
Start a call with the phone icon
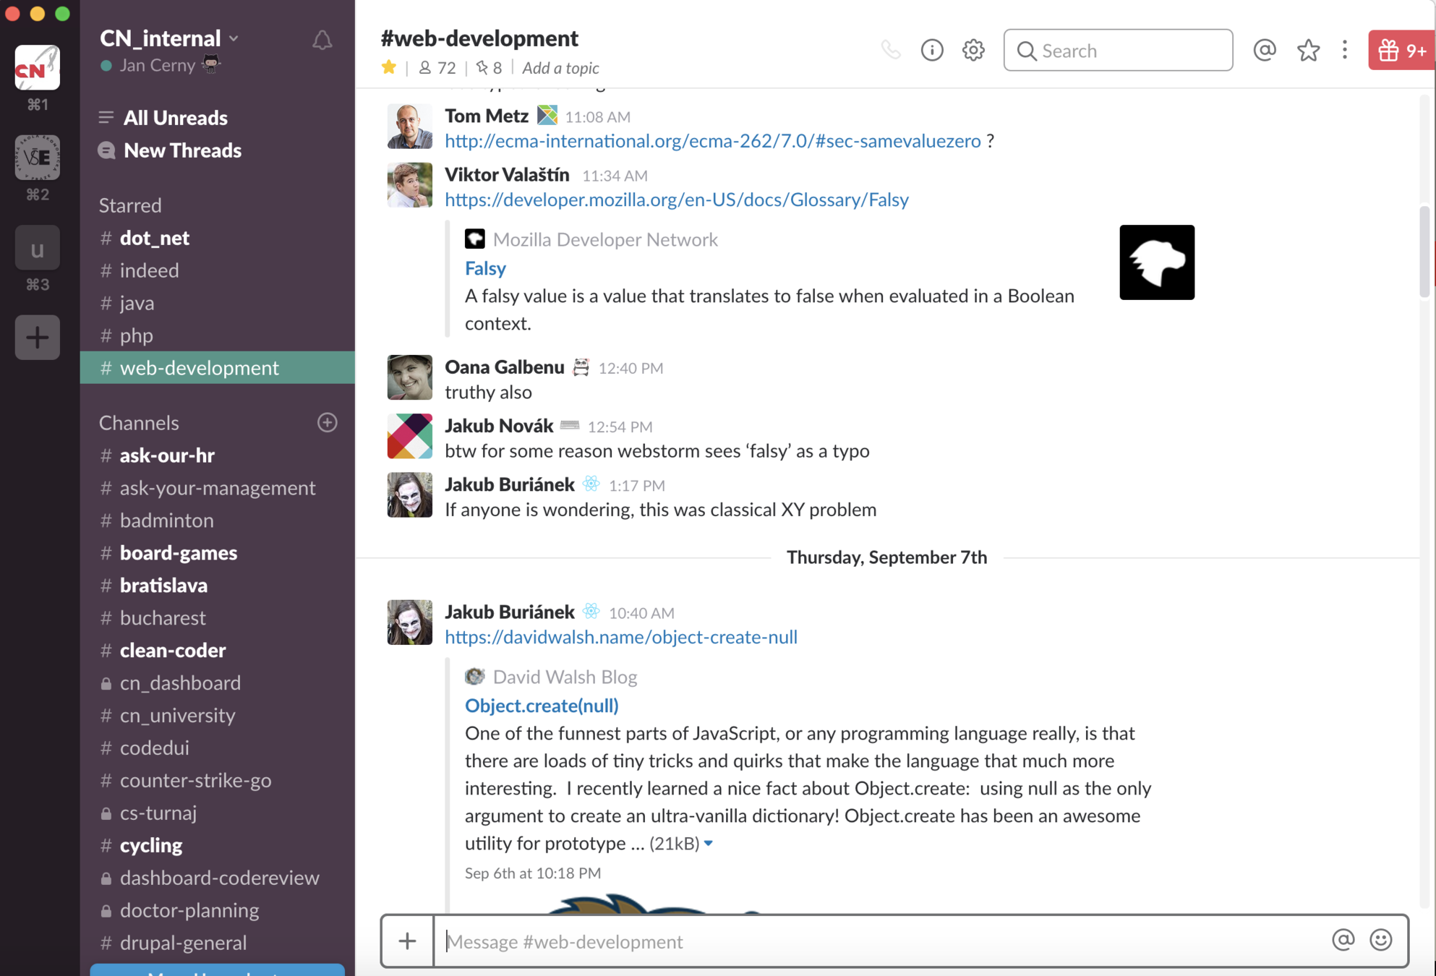[890, 50]
